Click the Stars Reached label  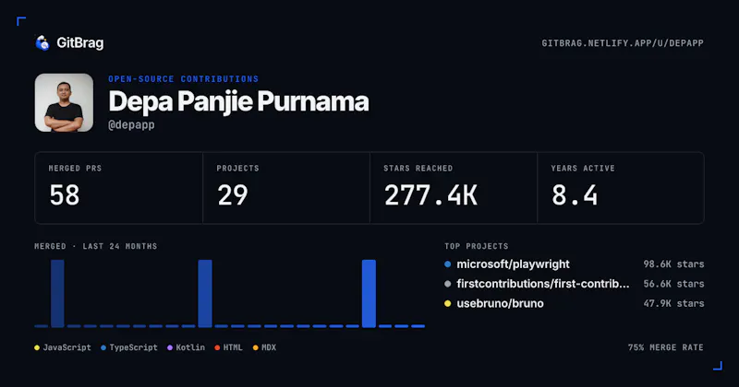click(418, 169)
